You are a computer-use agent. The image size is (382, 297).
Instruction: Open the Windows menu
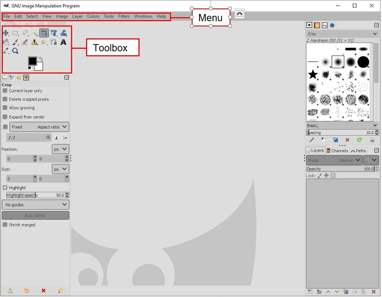point(143,16)
